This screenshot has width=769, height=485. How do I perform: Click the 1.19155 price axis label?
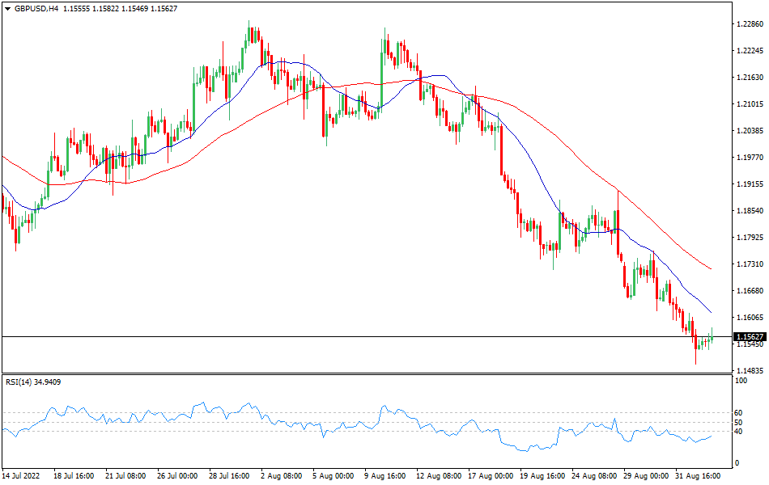[x=749, y=184]
